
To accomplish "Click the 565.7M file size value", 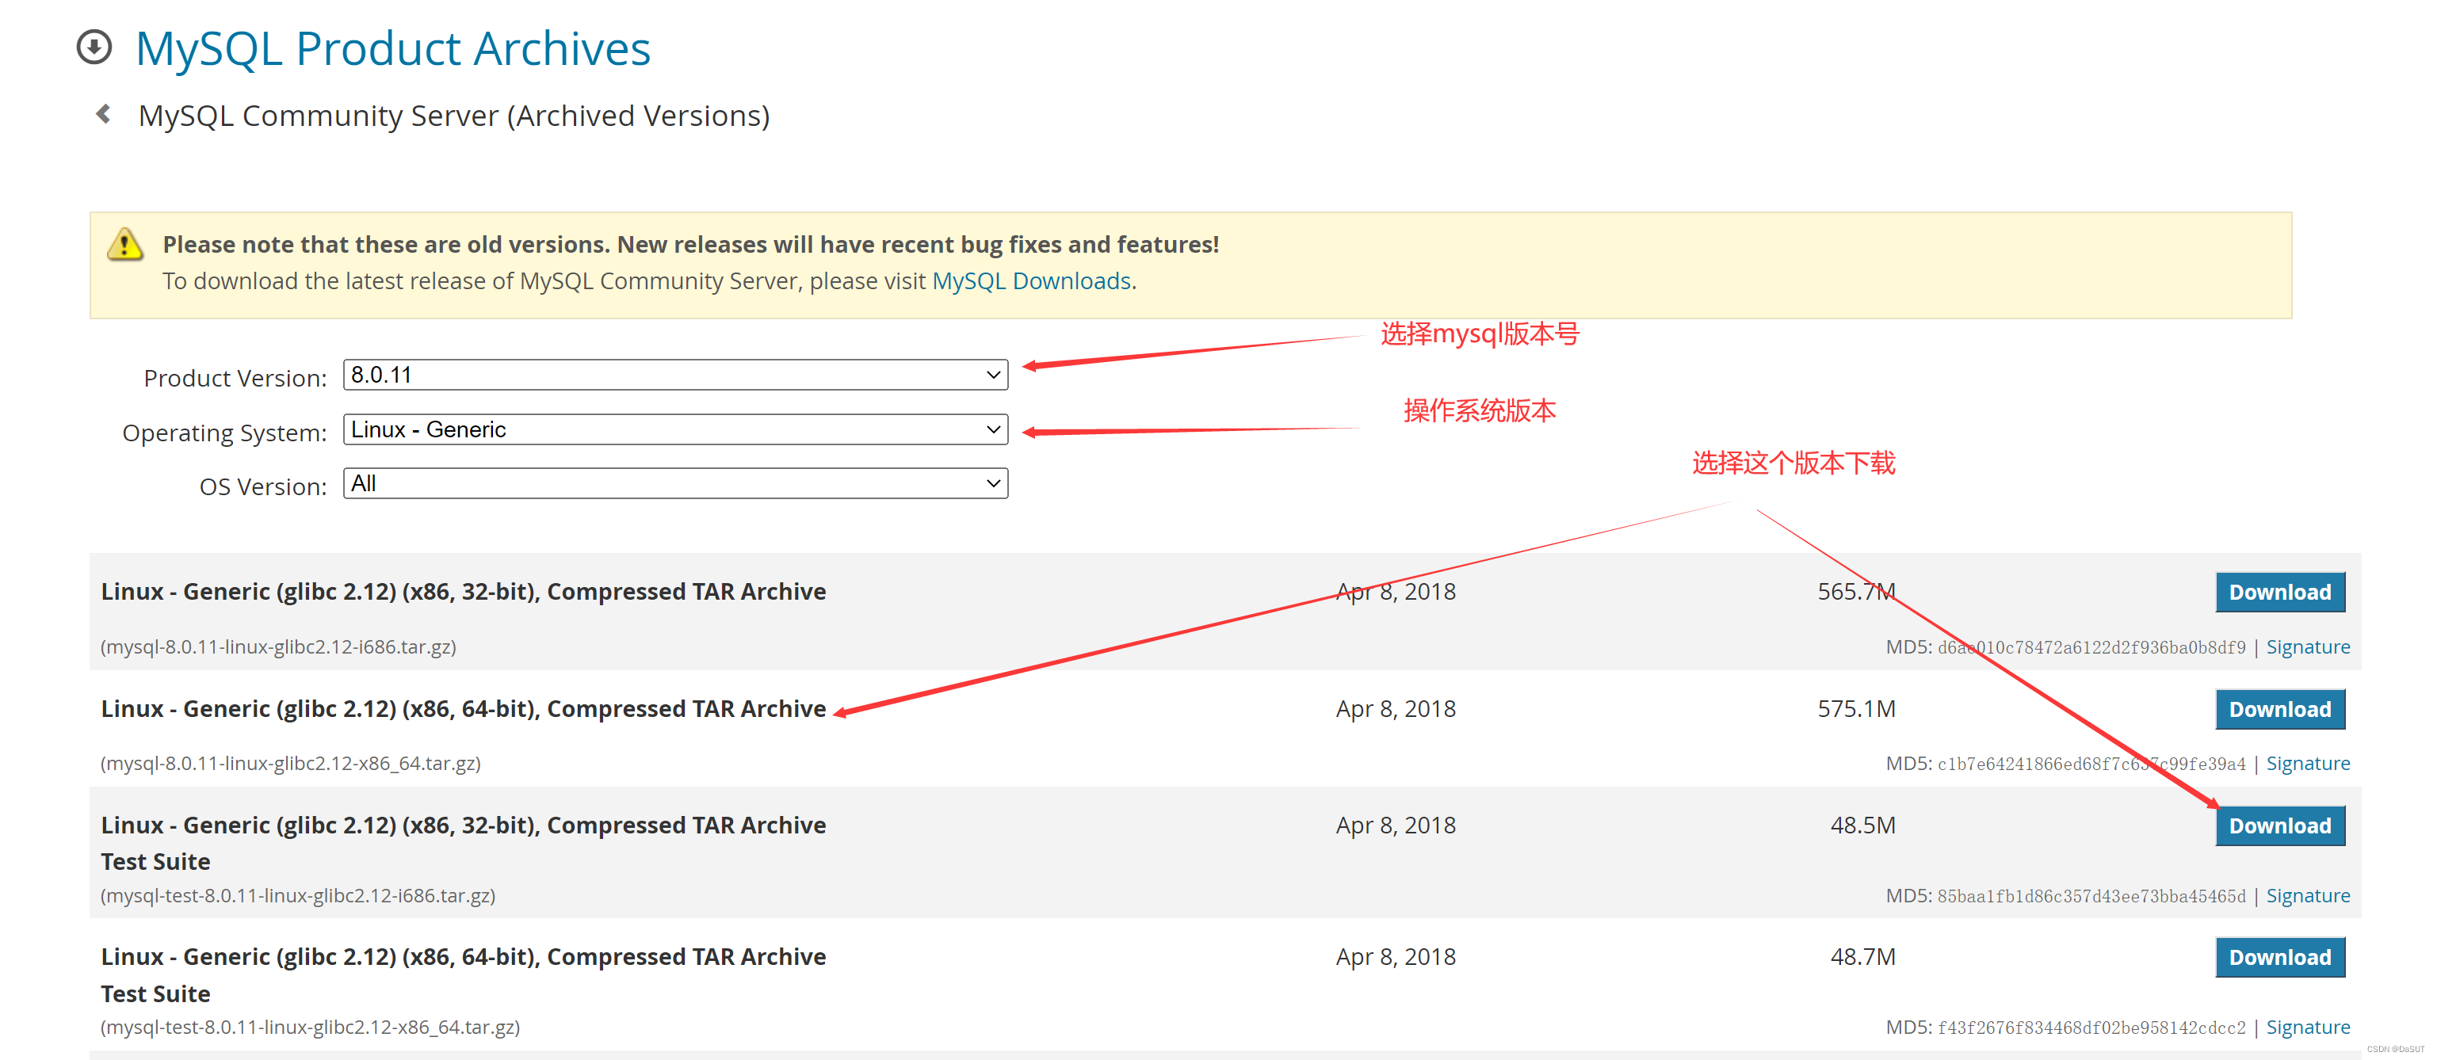I will click(x=1856, y=591).
